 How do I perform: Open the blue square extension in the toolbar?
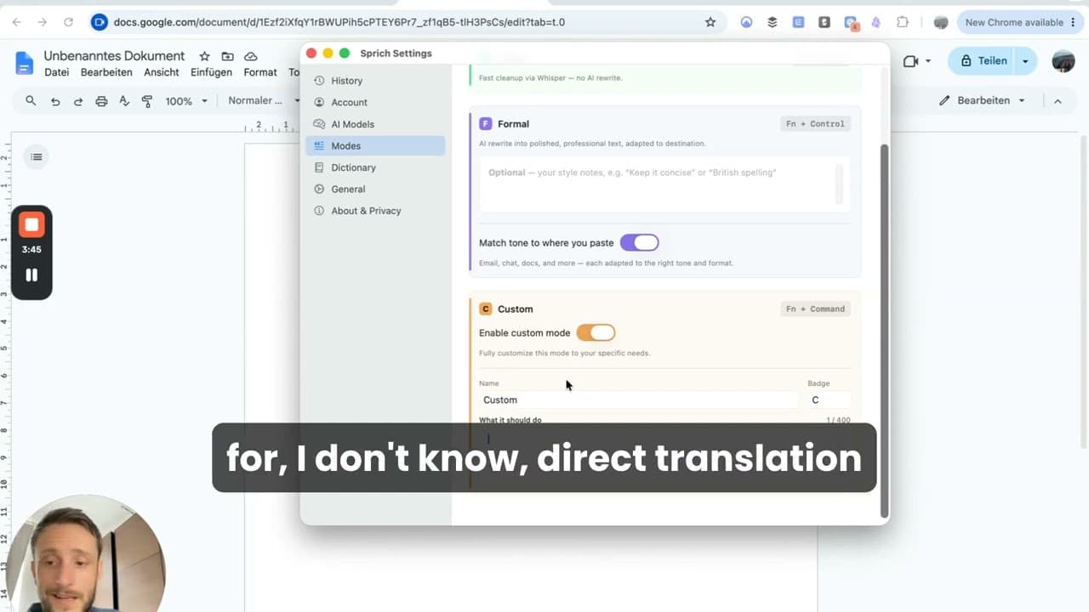pyautogui.click(x=798, y=22)
